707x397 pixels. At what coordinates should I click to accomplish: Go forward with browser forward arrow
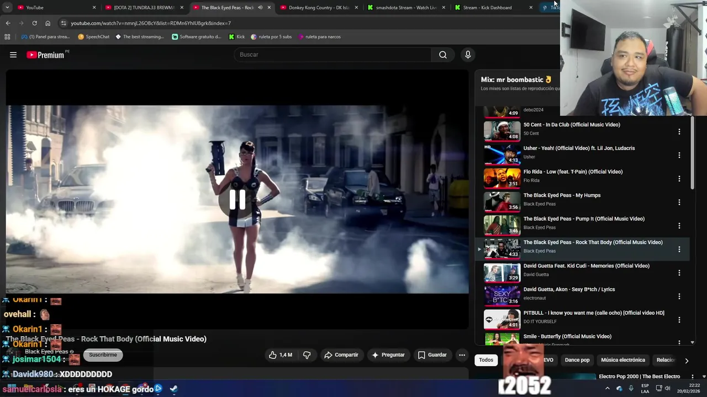point(21,23)
